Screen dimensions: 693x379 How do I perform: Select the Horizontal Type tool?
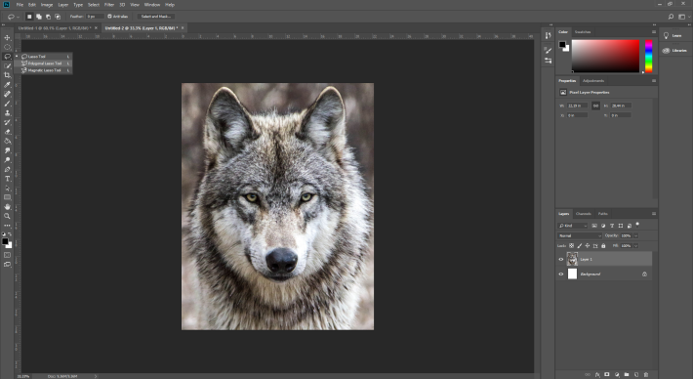[7, 179]
